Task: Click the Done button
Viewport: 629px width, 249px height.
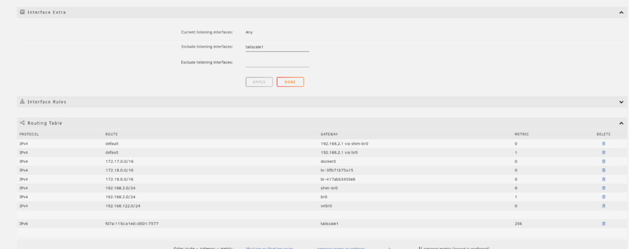Action: [x=290, y=82]
